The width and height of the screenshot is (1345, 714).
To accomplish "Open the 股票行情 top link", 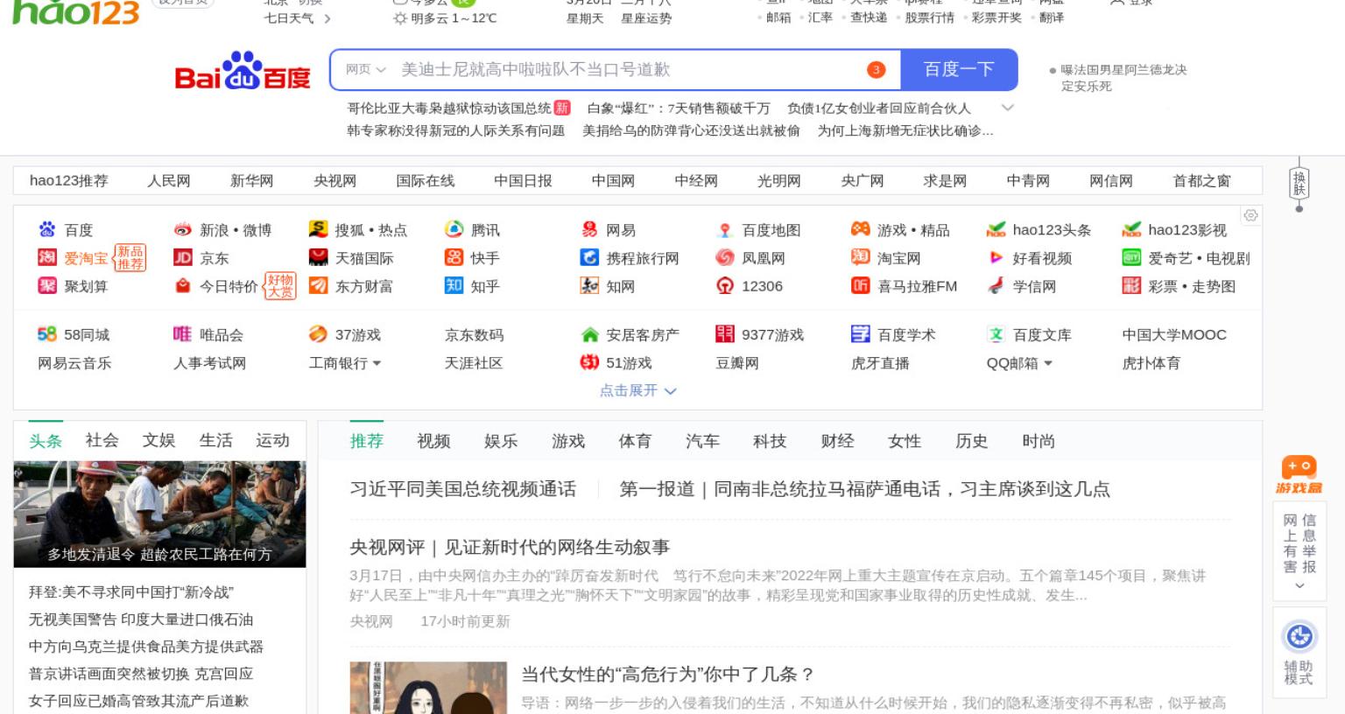I will (929, 17).
